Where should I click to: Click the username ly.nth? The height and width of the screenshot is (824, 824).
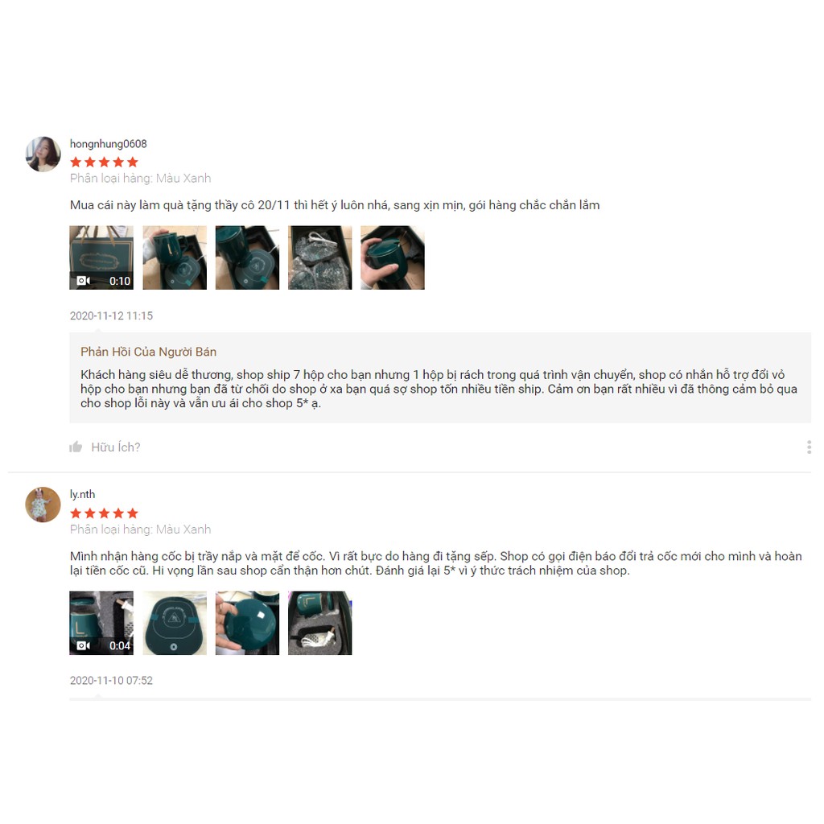click(83, 494)
